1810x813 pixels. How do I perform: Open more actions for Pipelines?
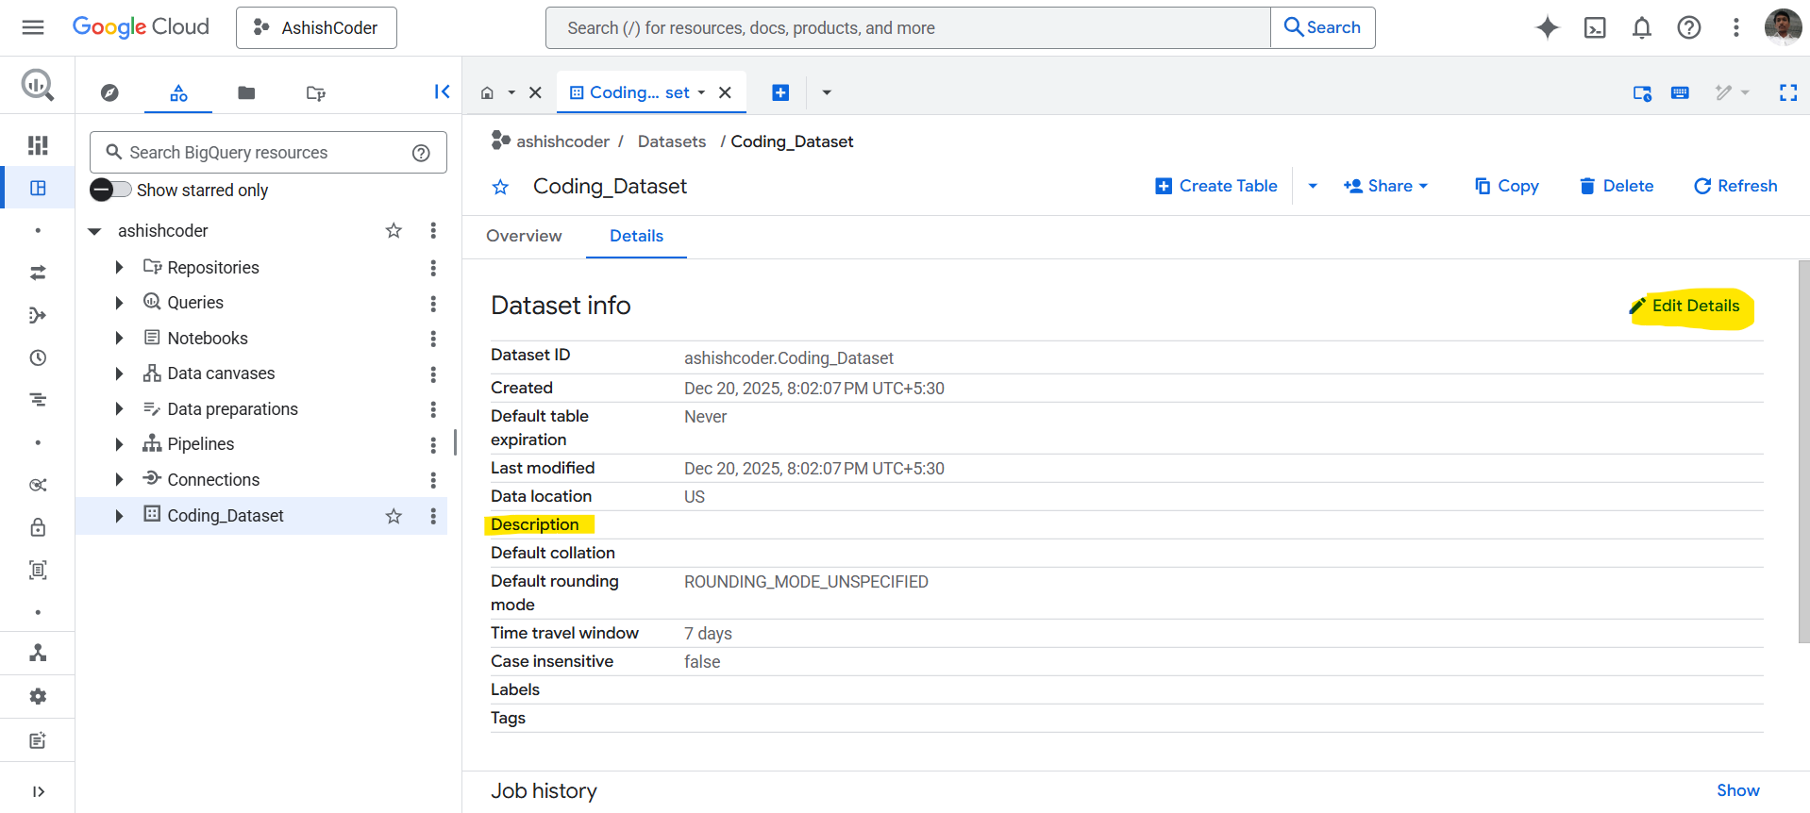pyautogui.click(x=433, y=444)
